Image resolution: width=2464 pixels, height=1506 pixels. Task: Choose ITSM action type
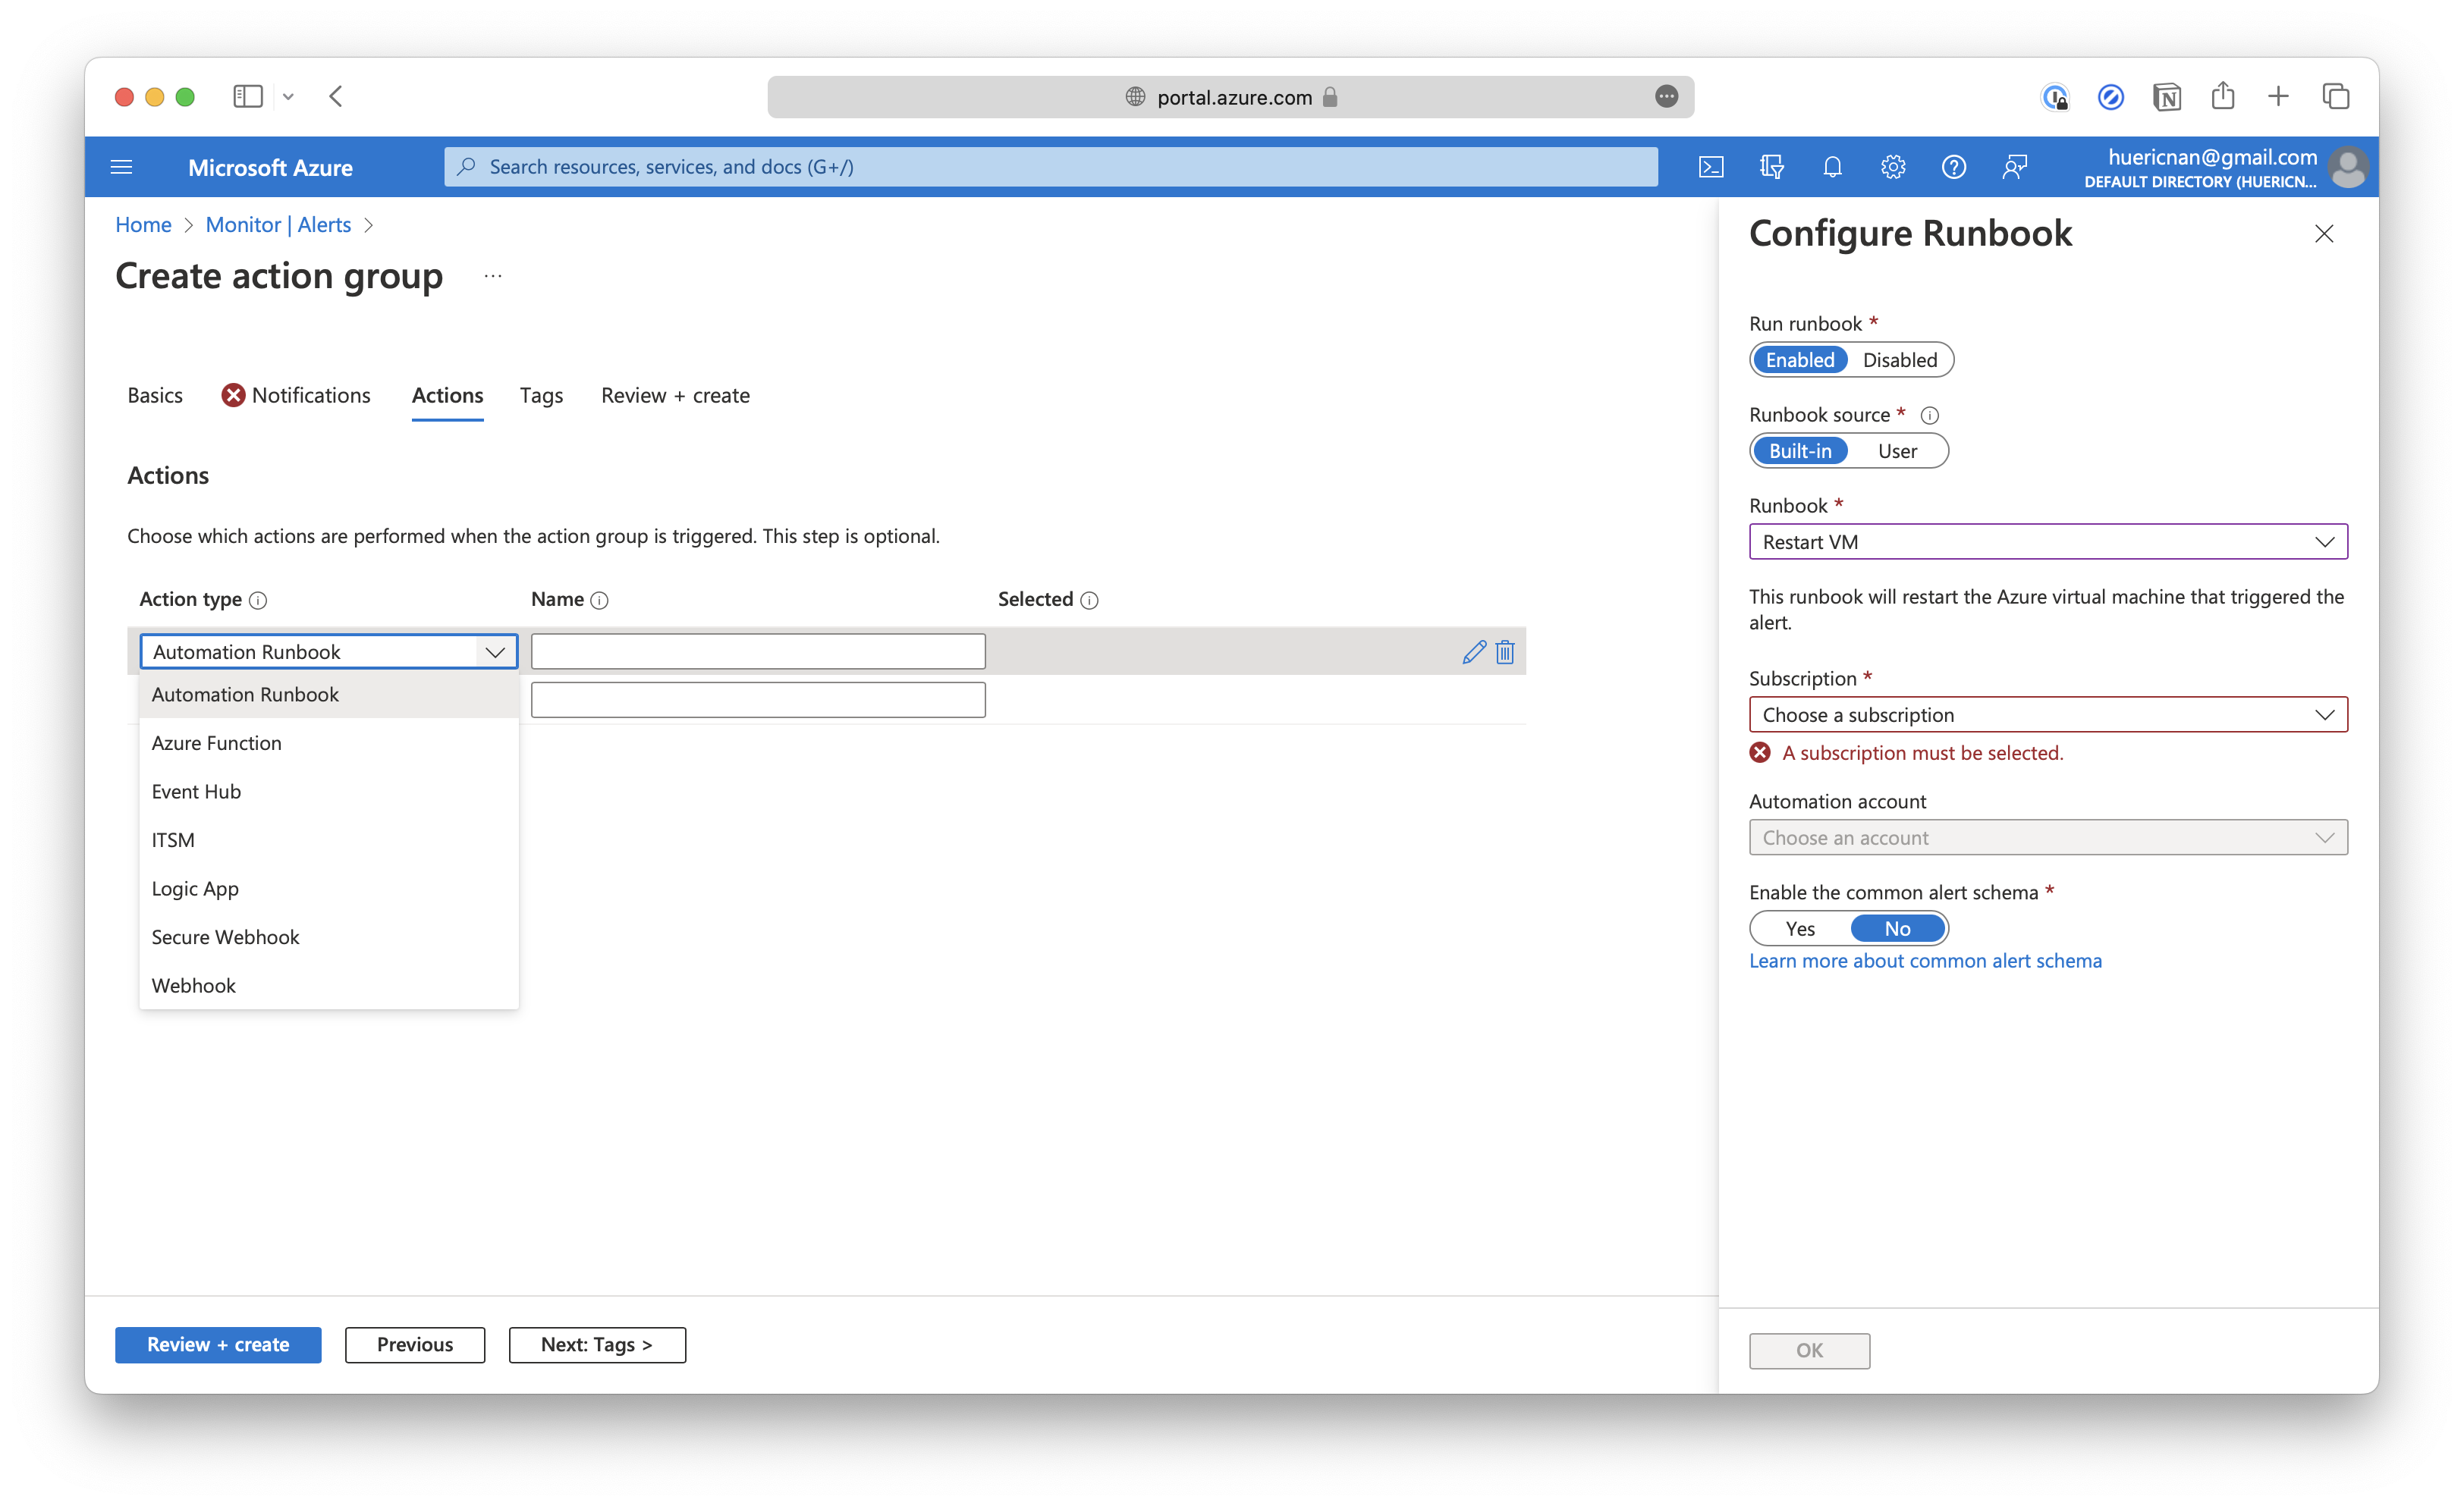[x=328, y=839]
